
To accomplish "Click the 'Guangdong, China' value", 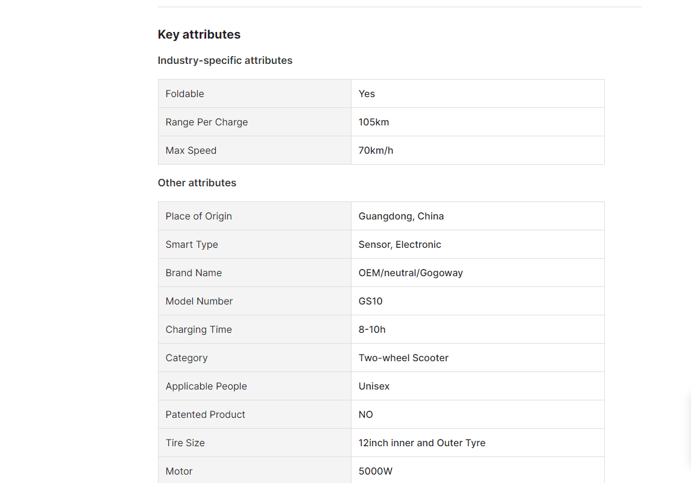I will click(401, 216).
